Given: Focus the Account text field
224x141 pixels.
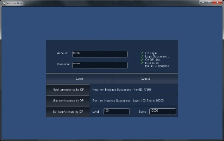Looking at the screenshot, I should pos(100,54).
